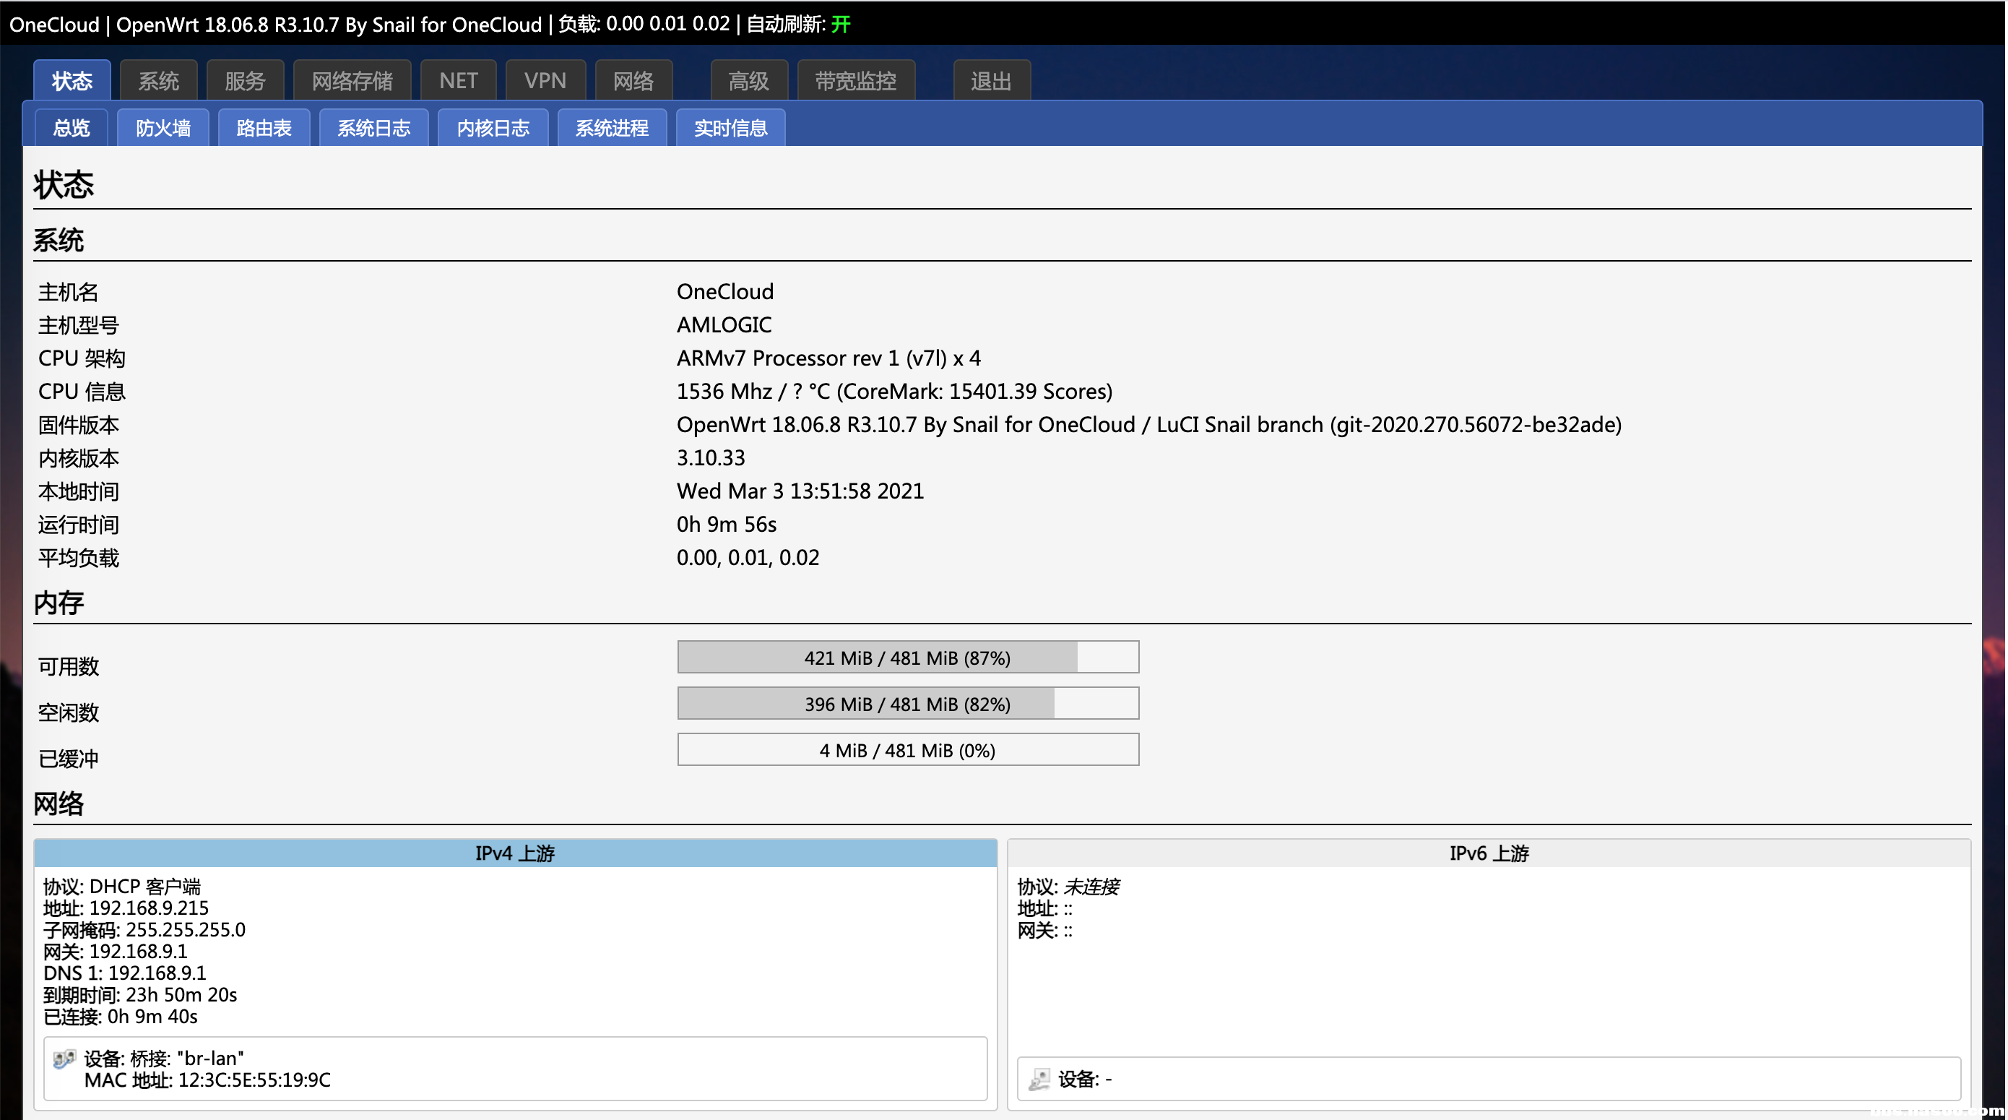Switch to the 路由表 subtab
The width and height of the screenshot is (2008, 1120).
tap(264, 128)
